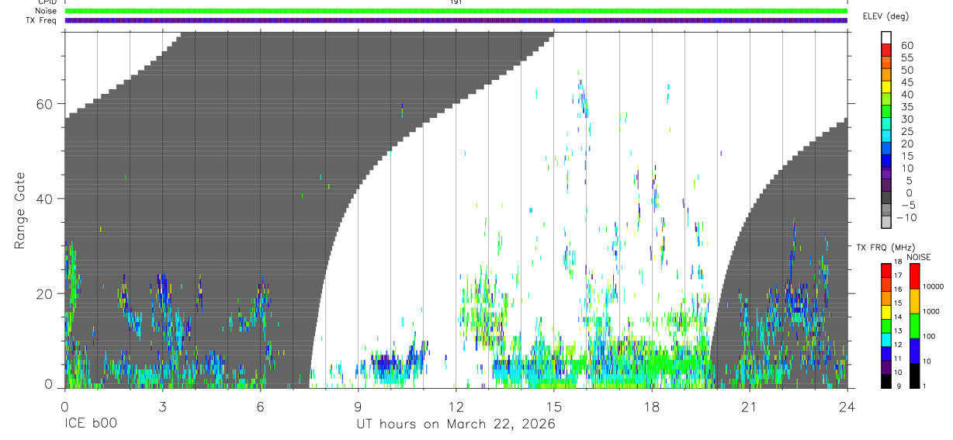Viewport: 953px width, 440px height.
Task: Click the '21' UT hour tick label
Action: [x=750, y=406]
